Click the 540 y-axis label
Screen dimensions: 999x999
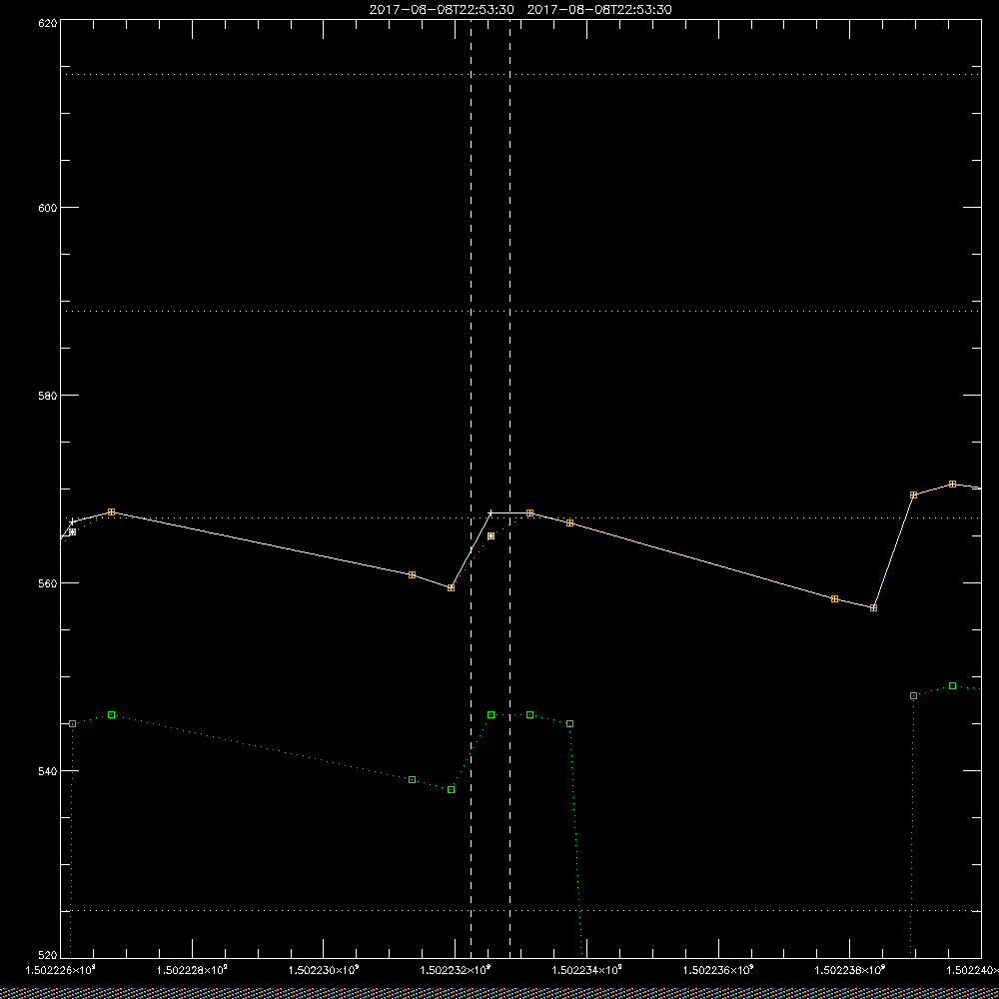tap(49, 771)
